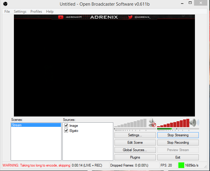
Task: Click the /ADRENIXYT text in overlay
Action: pos(74,17)
